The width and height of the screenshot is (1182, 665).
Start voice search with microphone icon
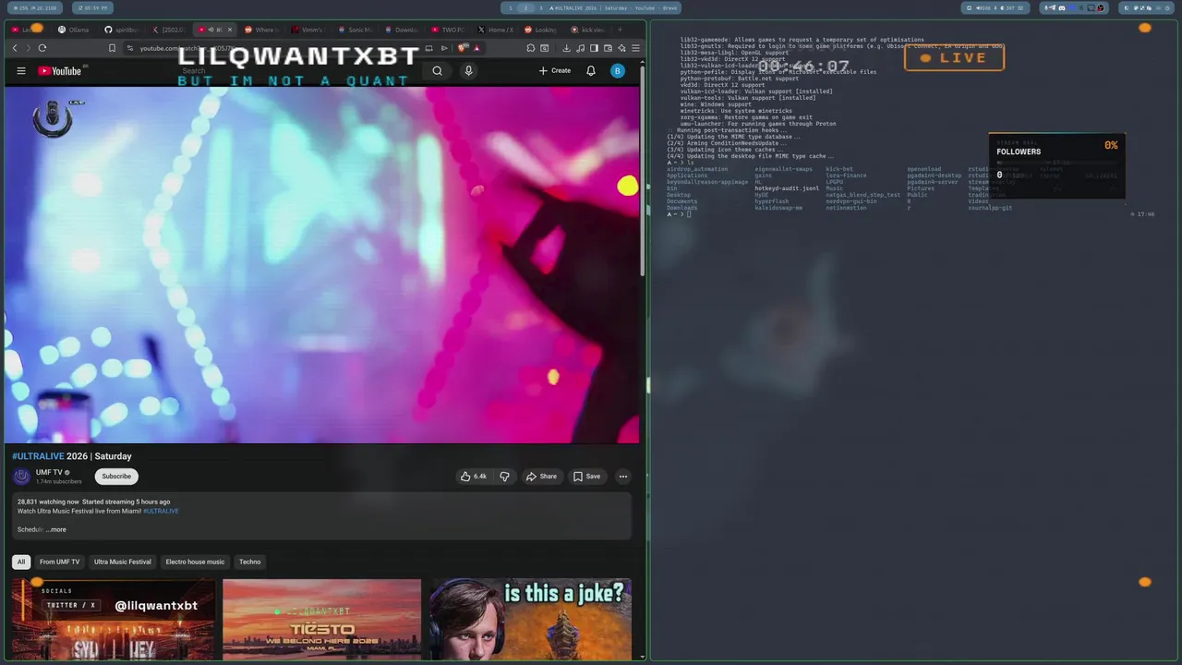tap(468, 71)
